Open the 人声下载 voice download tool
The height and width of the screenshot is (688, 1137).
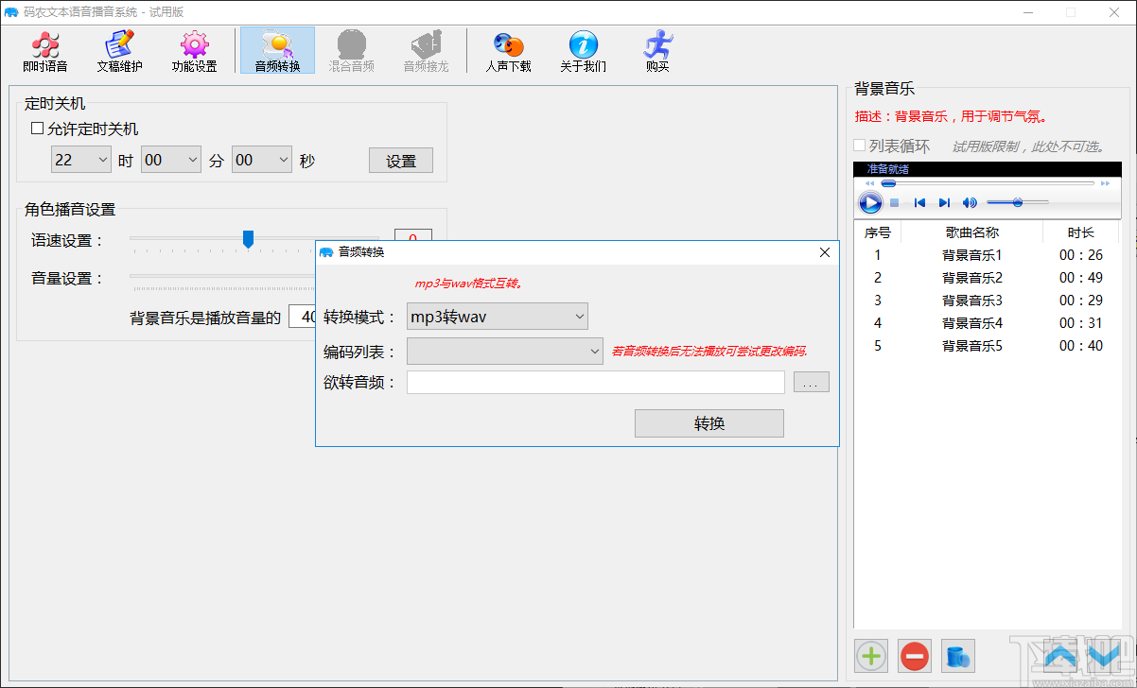508,50
